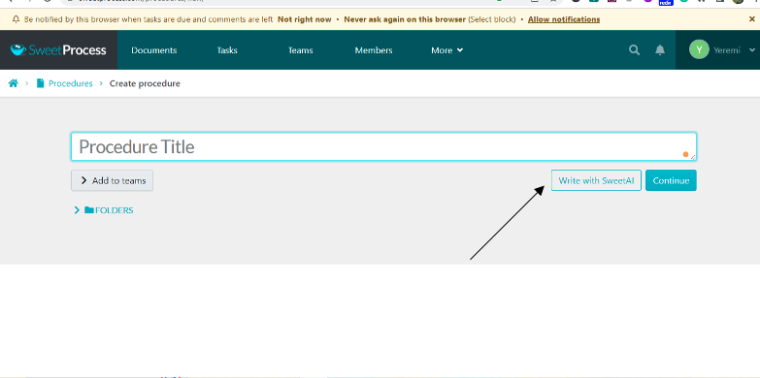Click the Procedures breadcrumb link

70,83
